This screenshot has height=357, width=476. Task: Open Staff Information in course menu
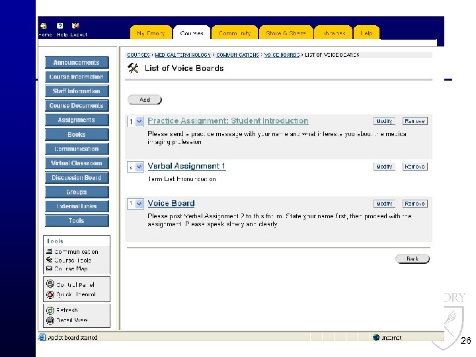tap(77, 91)
